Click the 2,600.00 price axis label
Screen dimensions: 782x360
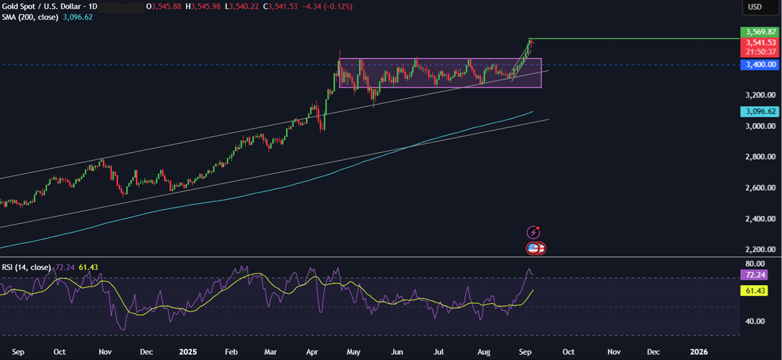point(760,188)
